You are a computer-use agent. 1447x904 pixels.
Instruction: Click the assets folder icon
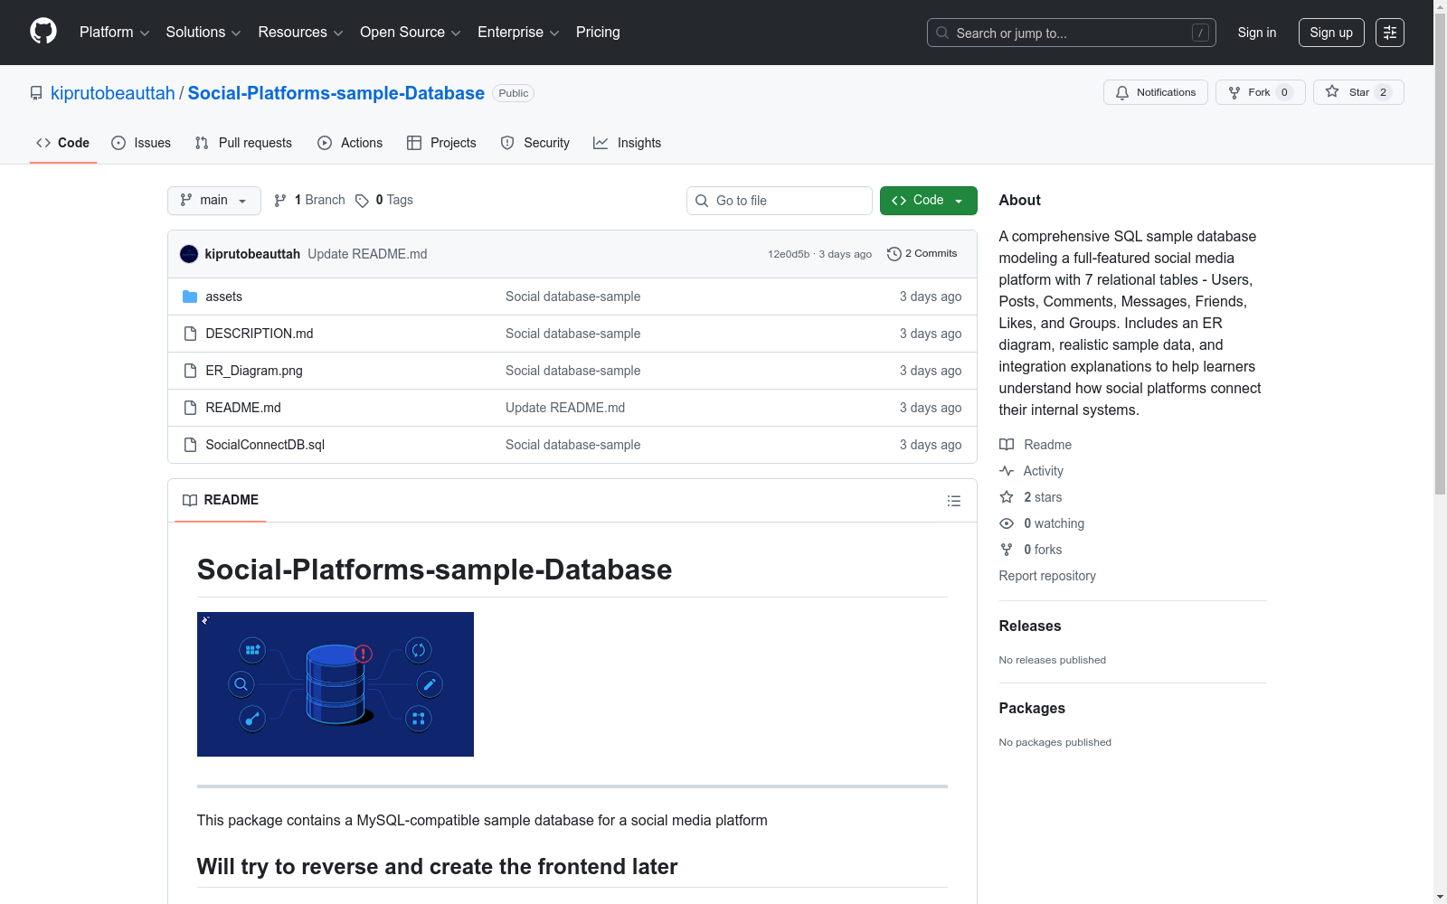(x=190, y=297)
